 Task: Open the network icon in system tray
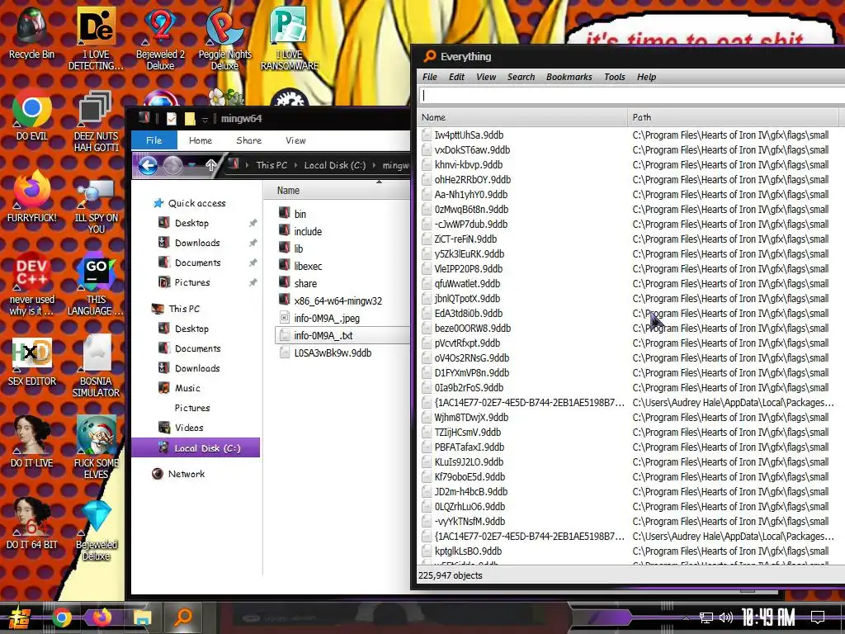coord(706,617)
